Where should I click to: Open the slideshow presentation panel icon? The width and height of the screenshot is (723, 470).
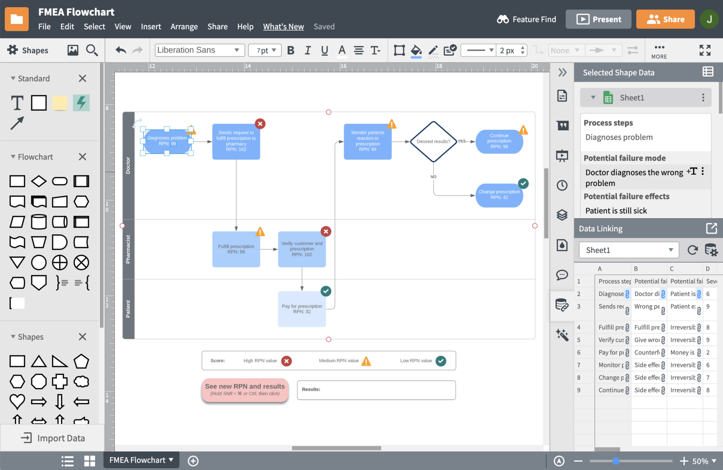point(562,155)
